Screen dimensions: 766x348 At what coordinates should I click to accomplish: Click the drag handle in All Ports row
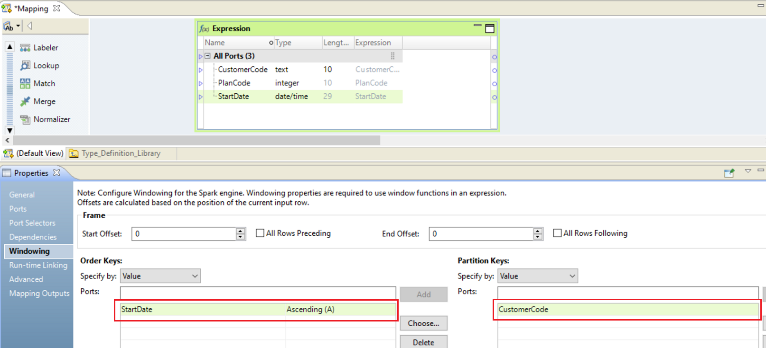pos(392,56)
